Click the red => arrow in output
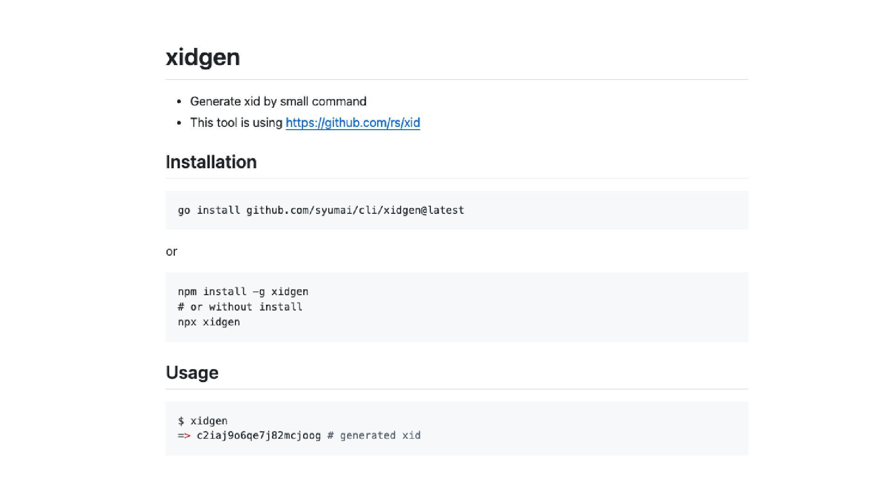 point(184,436)
